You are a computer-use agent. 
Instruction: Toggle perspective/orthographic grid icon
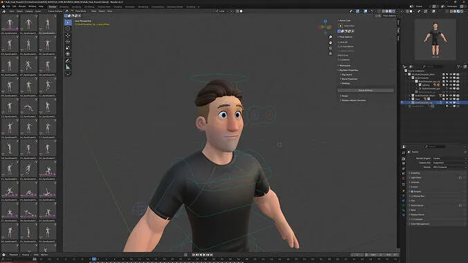(330, 54)
